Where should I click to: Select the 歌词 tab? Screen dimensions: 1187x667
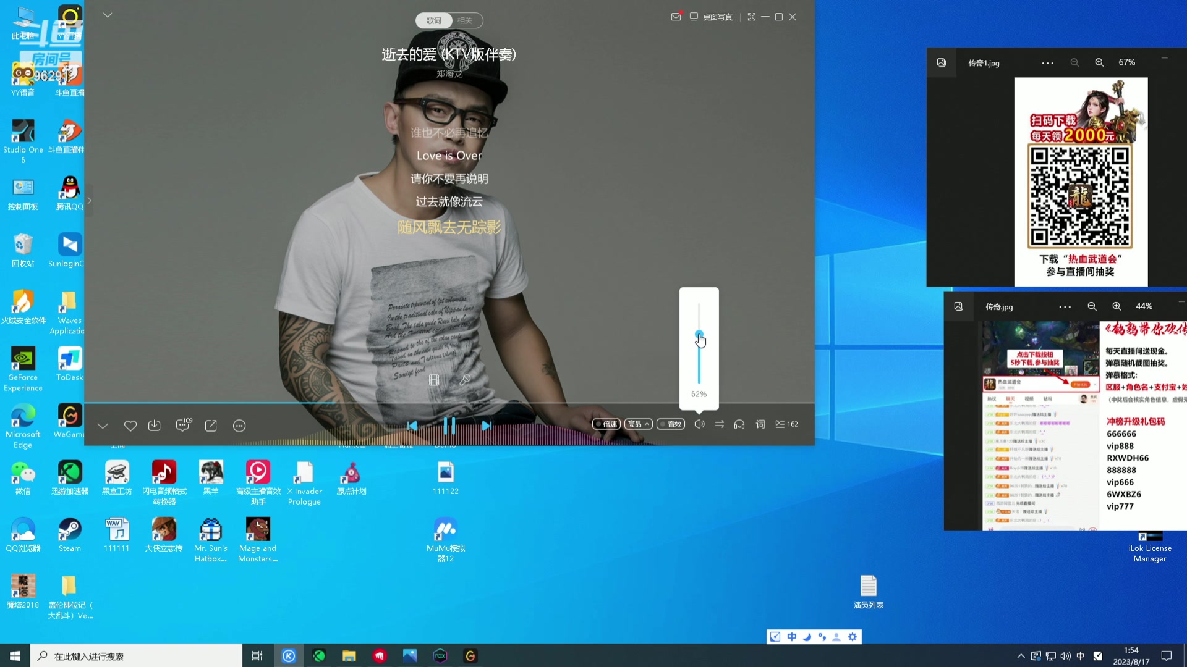click(x=434, y=20)
